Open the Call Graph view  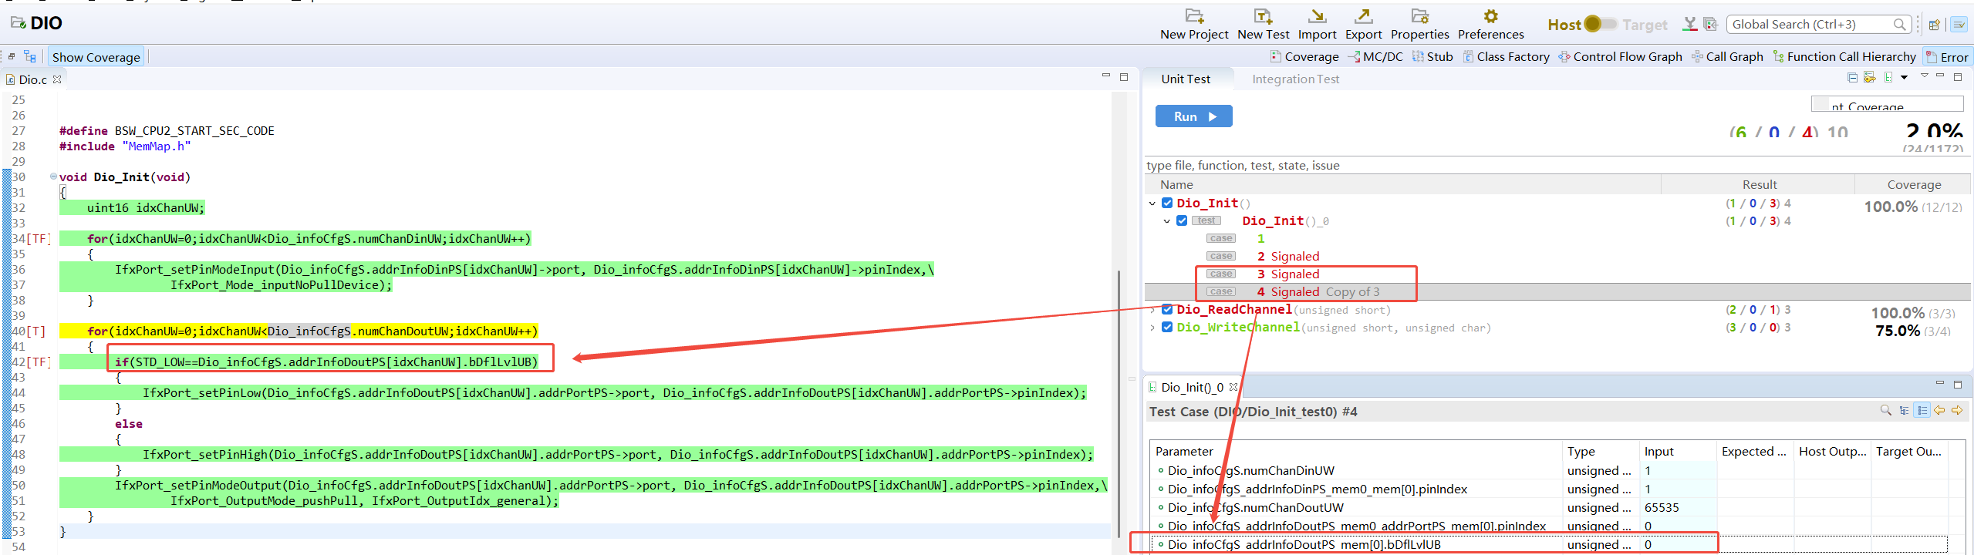(x=1727, y=57)
